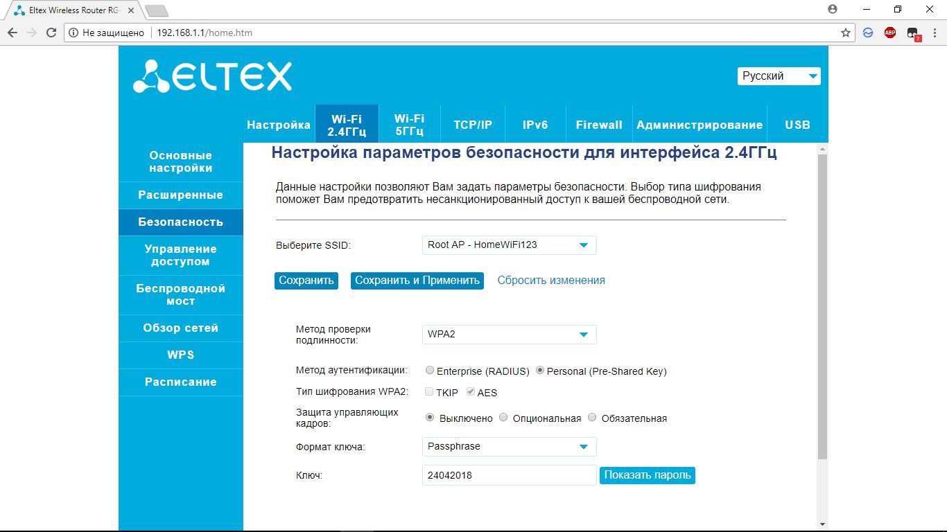Open the Русский language dropdown
The width and height of the screenshot is (947, 532).
(x=779, y=76)
